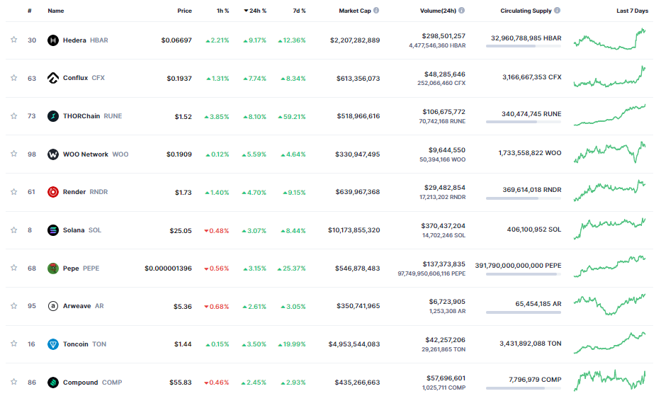Sort by Circulating Supply column header
661x396 pixels.
(x=526, y=11)
